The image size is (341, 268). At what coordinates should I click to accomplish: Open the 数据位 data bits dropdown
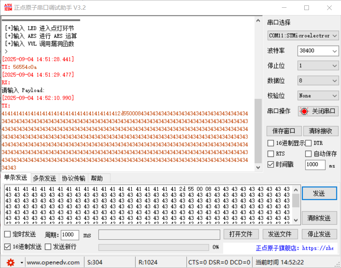pos(318,81)
